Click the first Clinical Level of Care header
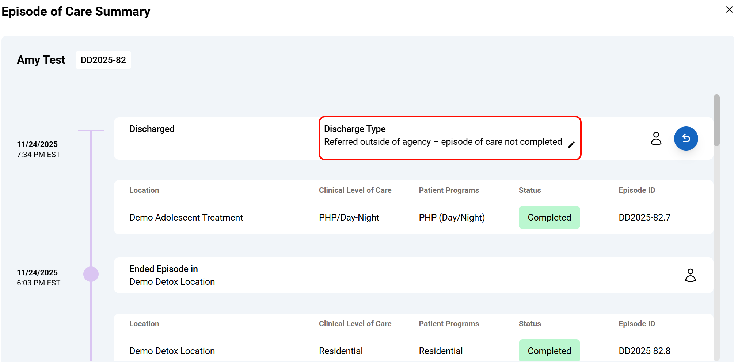The image size is (734, 362). pyautogui.click(x=355, y=190)
